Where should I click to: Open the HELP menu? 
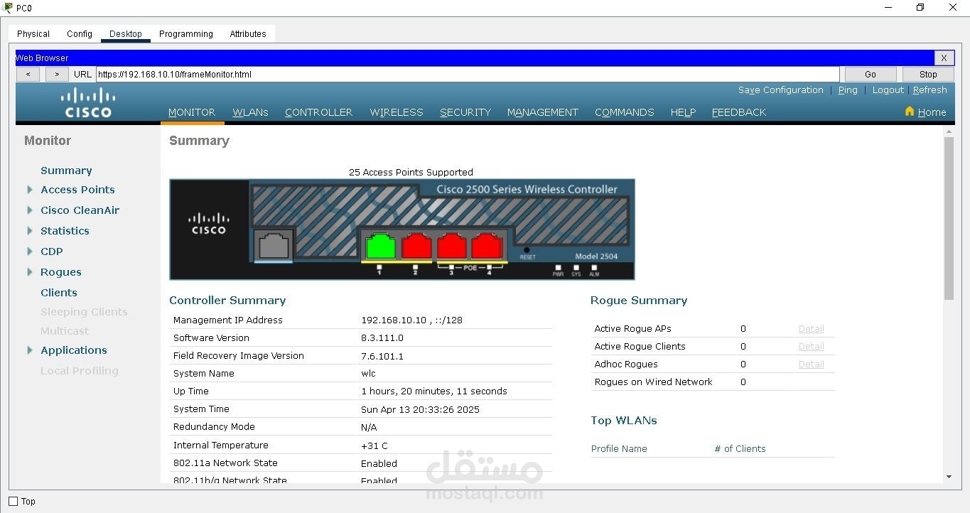(683, 112)
